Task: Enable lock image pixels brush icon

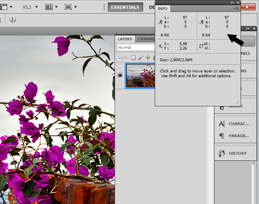Action: point(140,58)
